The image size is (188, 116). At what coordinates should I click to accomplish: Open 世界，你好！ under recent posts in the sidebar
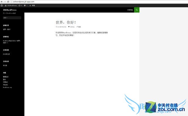7,29
